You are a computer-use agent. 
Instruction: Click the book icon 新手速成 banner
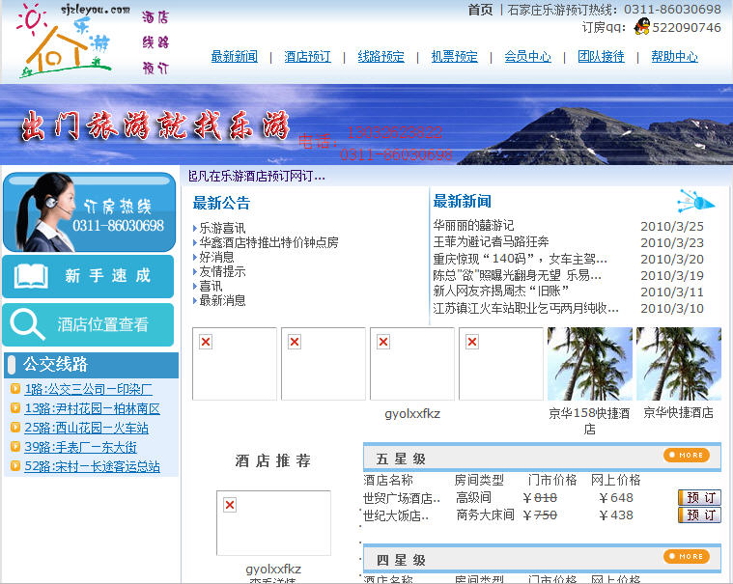tap(88, 276)
